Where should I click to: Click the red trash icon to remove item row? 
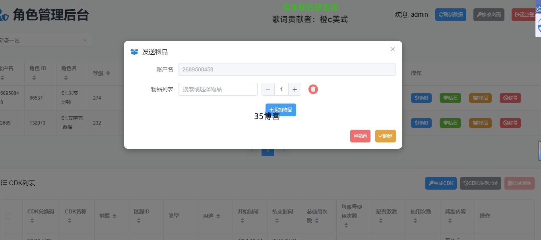313,89
